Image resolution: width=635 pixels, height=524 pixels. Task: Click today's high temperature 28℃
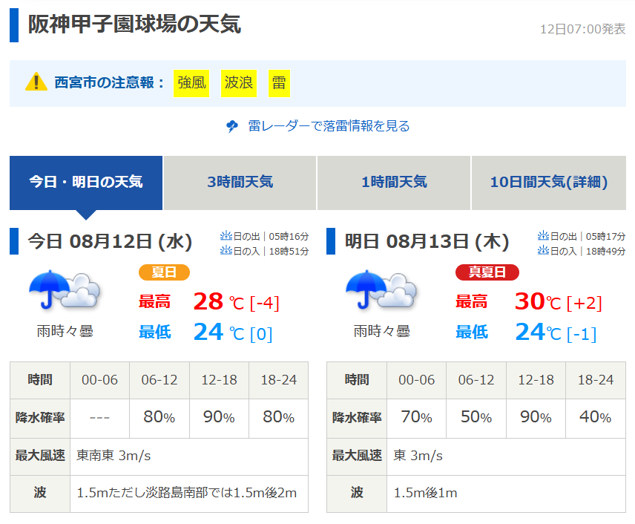tap(219, 301)
